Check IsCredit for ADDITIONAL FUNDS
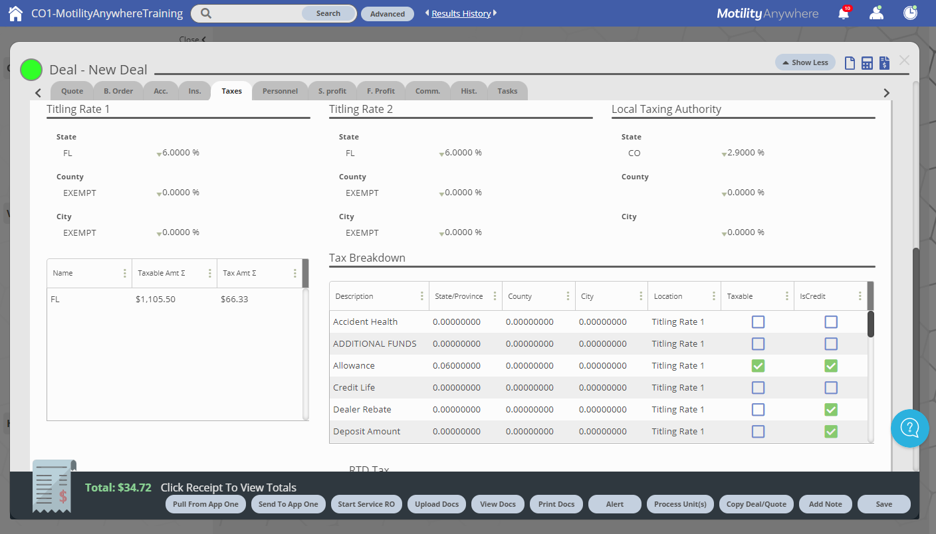 (x=831, y=344)
